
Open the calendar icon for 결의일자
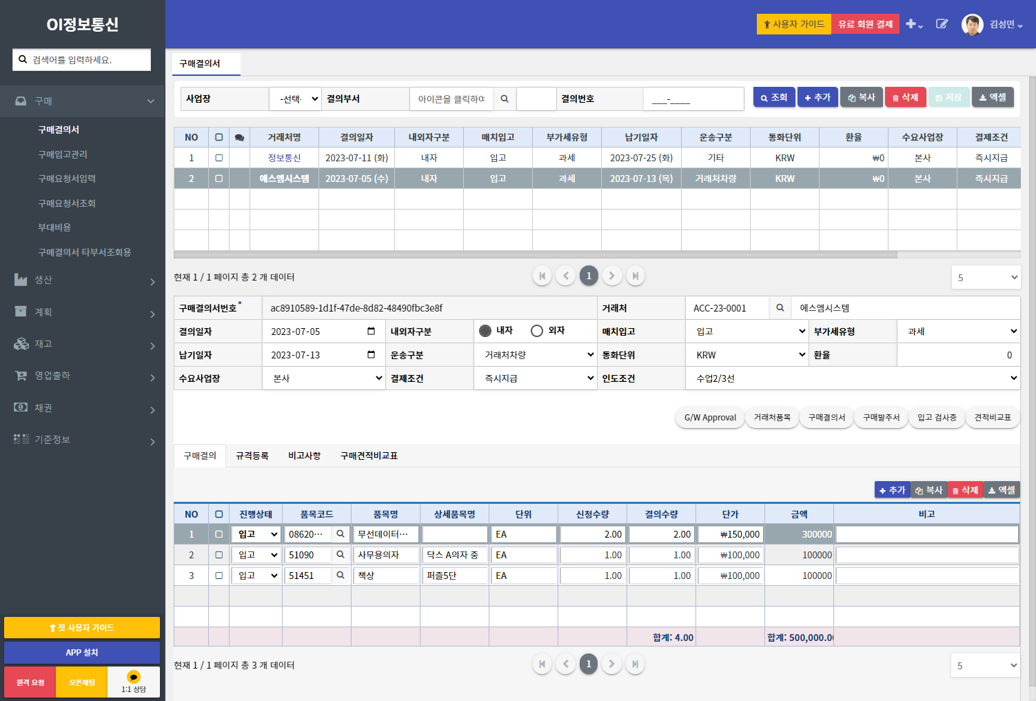tap(371, 332)
